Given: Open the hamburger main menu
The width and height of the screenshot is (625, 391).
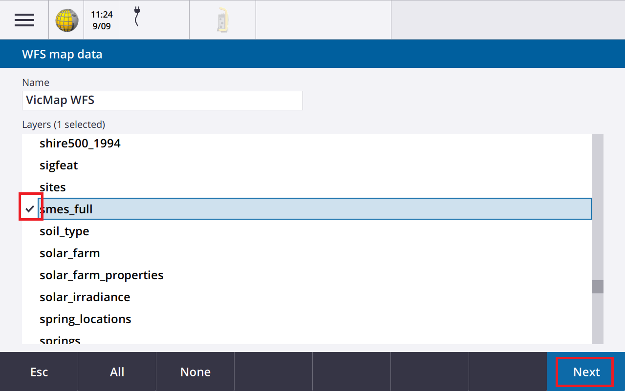Looking at the screenshot, I should click(24, 20).
